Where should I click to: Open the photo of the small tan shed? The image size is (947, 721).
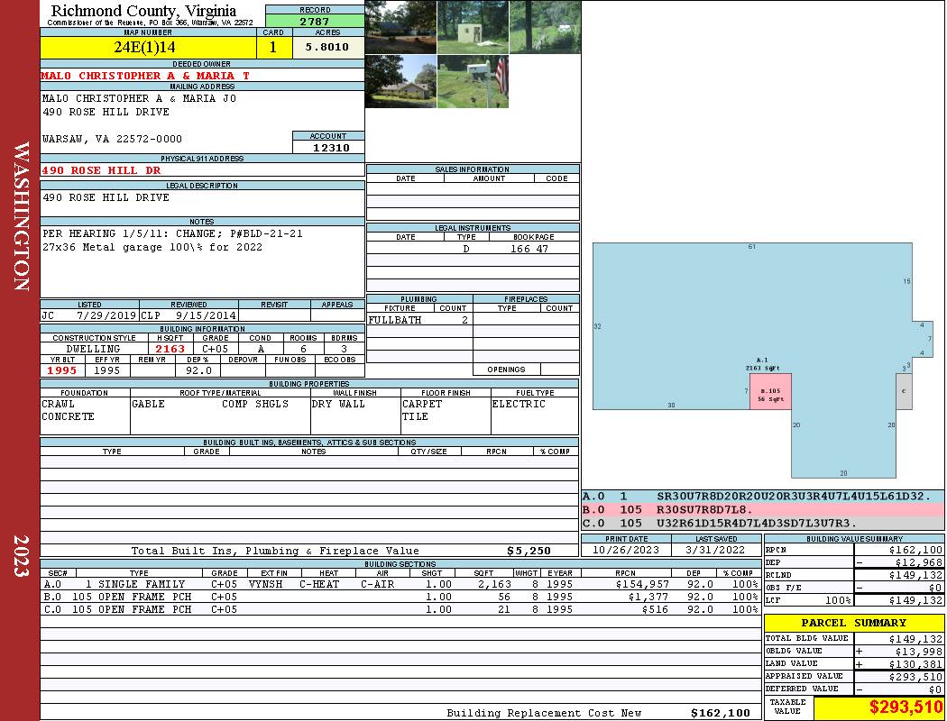[x=472, y=27]
